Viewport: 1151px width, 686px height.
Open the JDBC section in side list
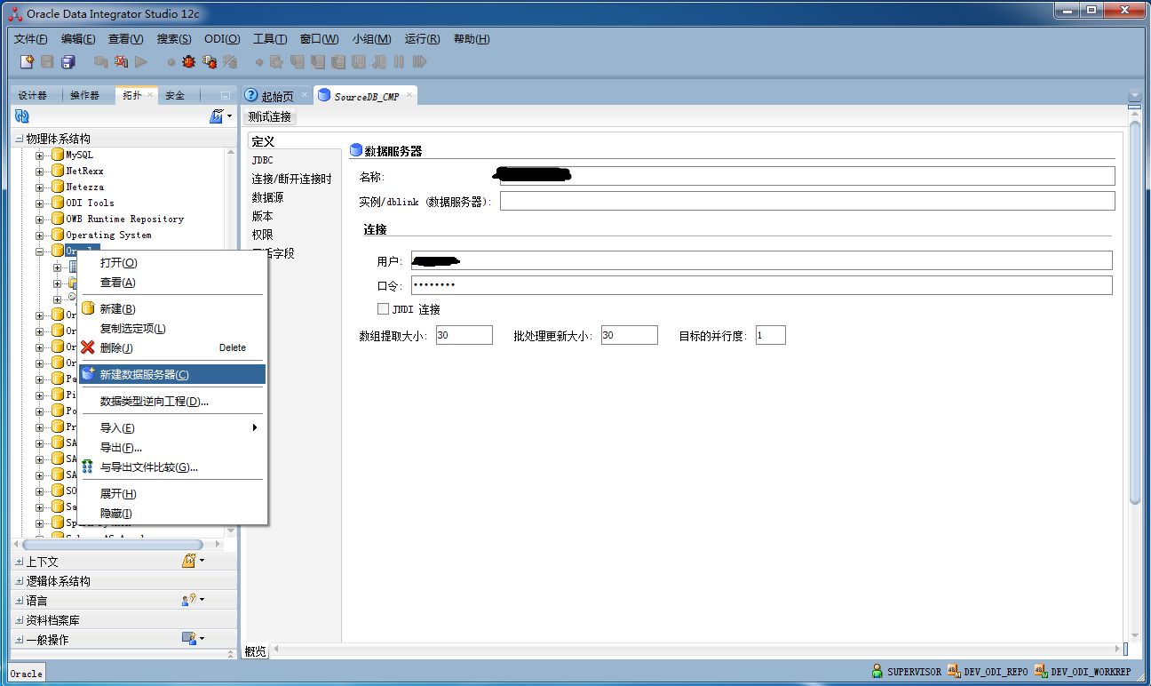click(262, 160)
